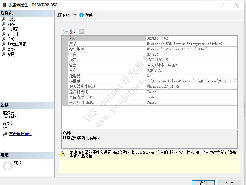The width and height of the screenshot is (246, 185).
Task: Select the 服务器排序规则 property row
Action: point(107,86)
